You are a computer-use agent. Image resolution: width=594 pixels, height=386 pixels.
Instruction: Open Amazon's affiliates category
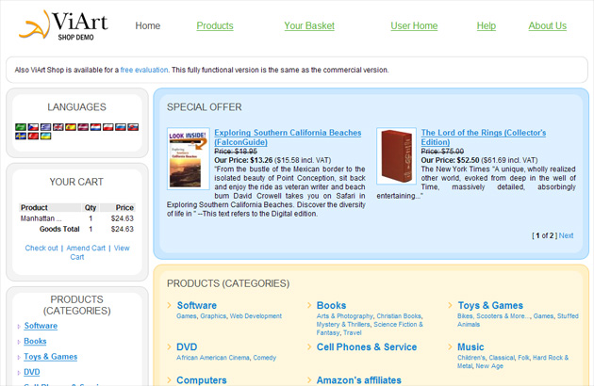tap(359, 380)
